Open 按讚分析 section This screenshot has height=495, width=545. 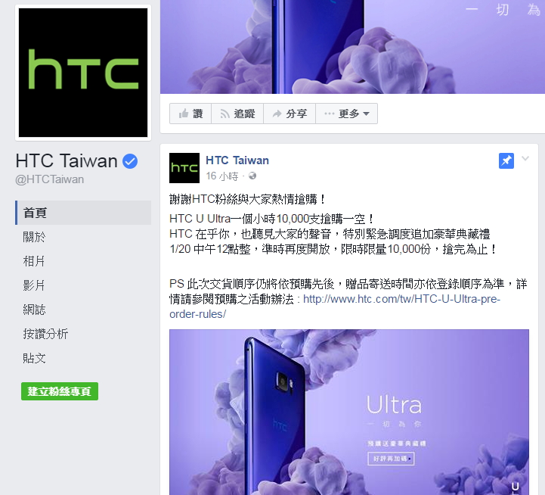click(45, 334)
